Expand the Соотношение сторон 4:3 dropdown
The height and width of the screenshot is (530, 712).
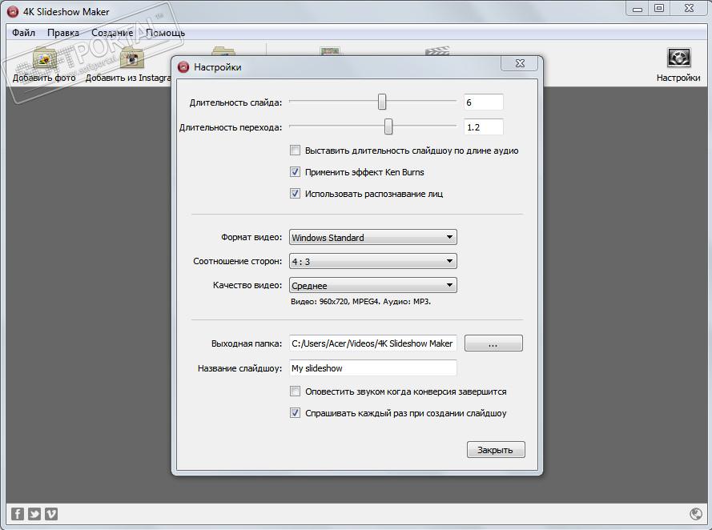coord(372,261)
